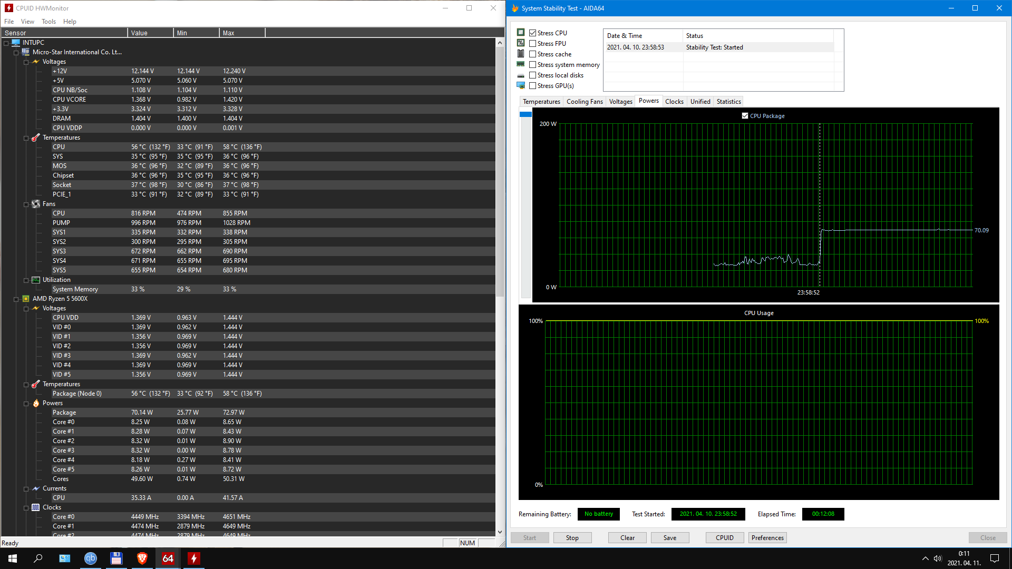Switch to HWMonitor via the taskbar icon
The image size is (1012, 569).
coord(194,558)
